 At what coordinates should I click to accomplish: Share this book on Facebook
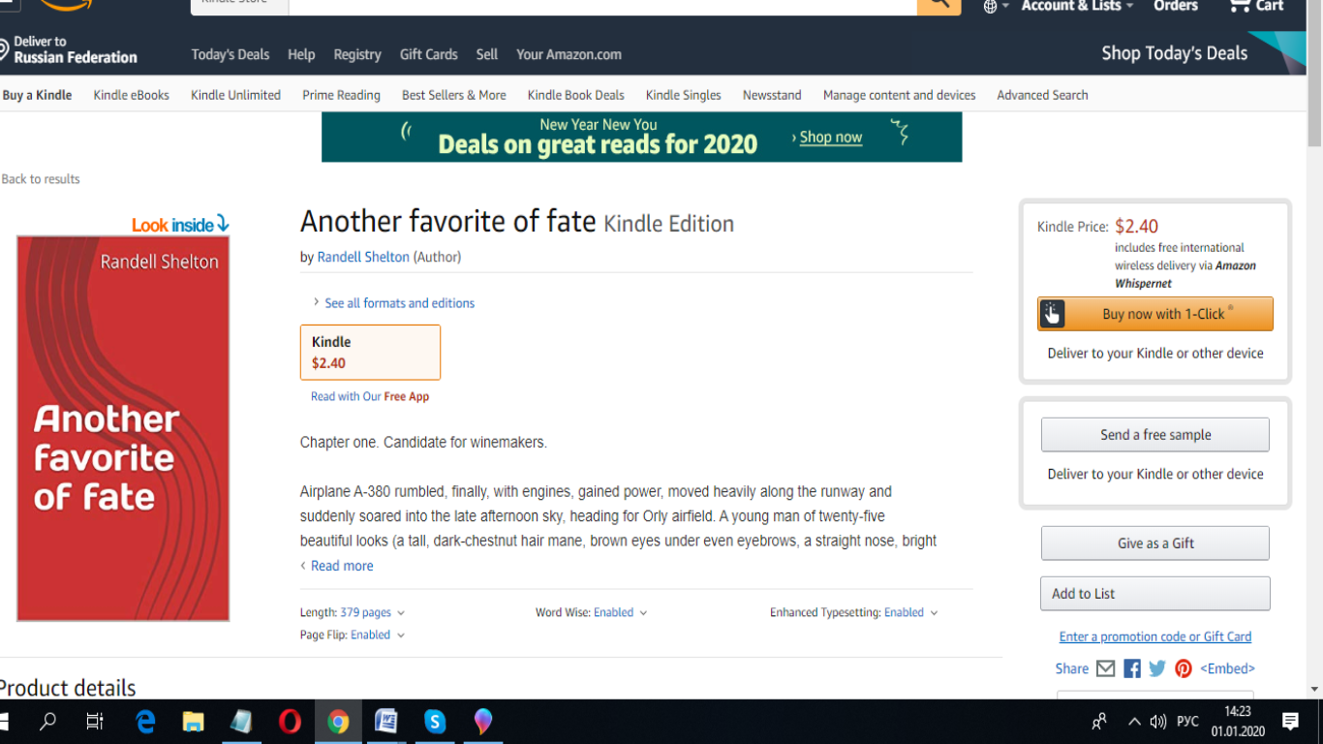(1131, 668)
